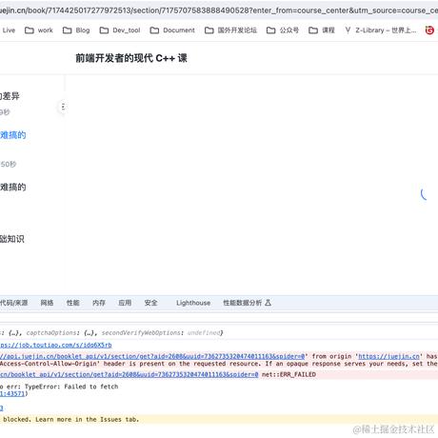Select the blue highlighted 难搞的 section in sidebar
The image size is (438, 438).
pyautogui.click(x=12, y=135)
